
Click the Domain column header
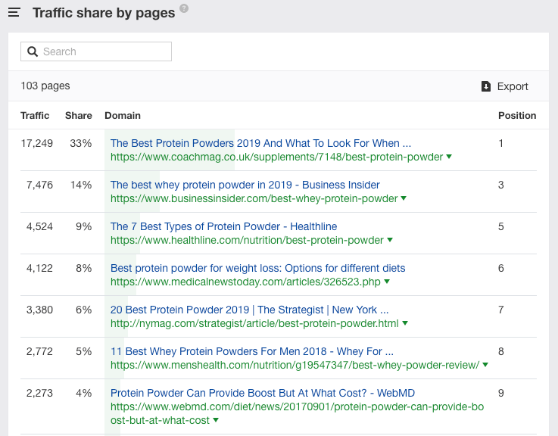pos(123,115)
